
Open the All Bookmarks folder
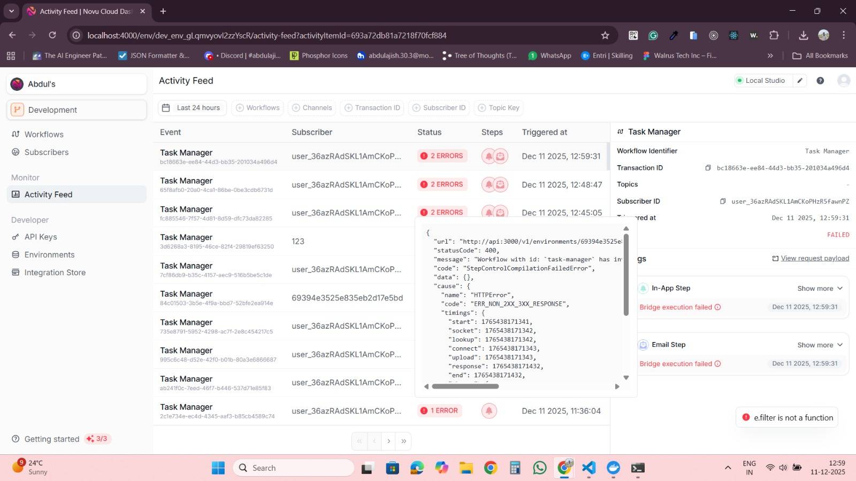(820, 56)
